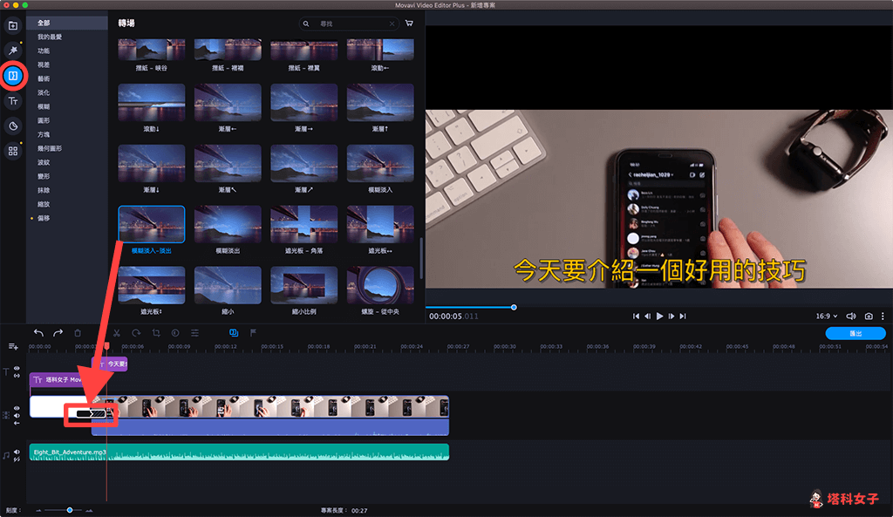Screen dimensions: 893x517
Task: Select the 模糊淡出 transition thumbnail
Action: click(227, 222)
